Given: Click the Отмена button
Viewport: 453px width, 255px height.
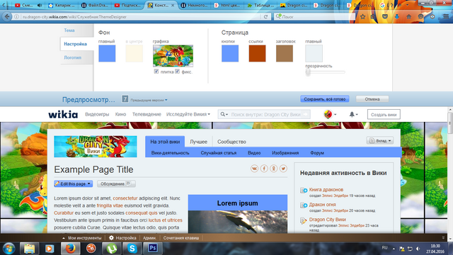Looking at the screenshot, I should (x=372, y=99).
